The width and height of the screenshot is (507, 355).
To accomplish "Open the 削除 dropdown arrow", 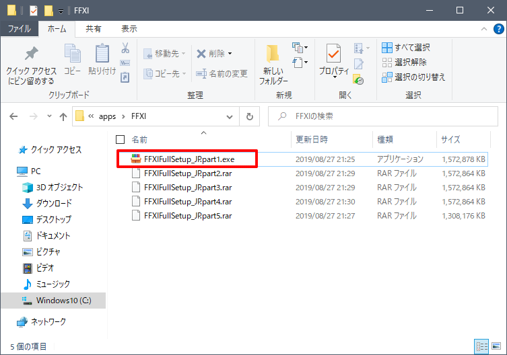I will (x=230, y=53).
